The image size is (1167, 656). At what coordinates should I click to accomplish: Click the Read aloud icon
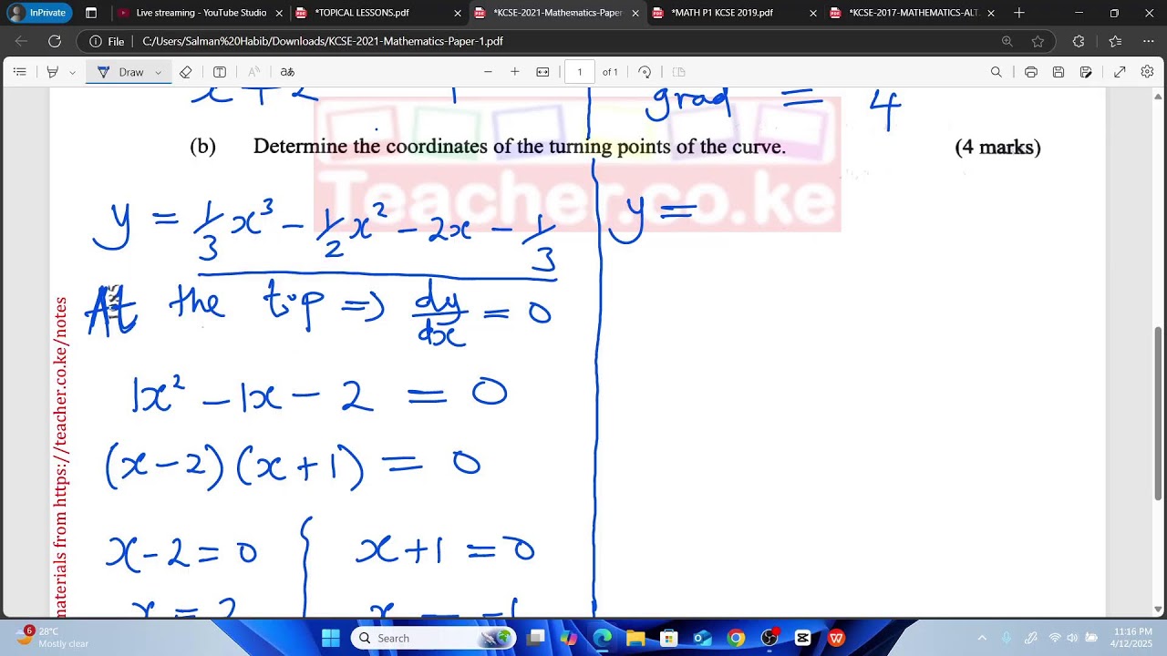pyautogui.click(x=254, y=72)
